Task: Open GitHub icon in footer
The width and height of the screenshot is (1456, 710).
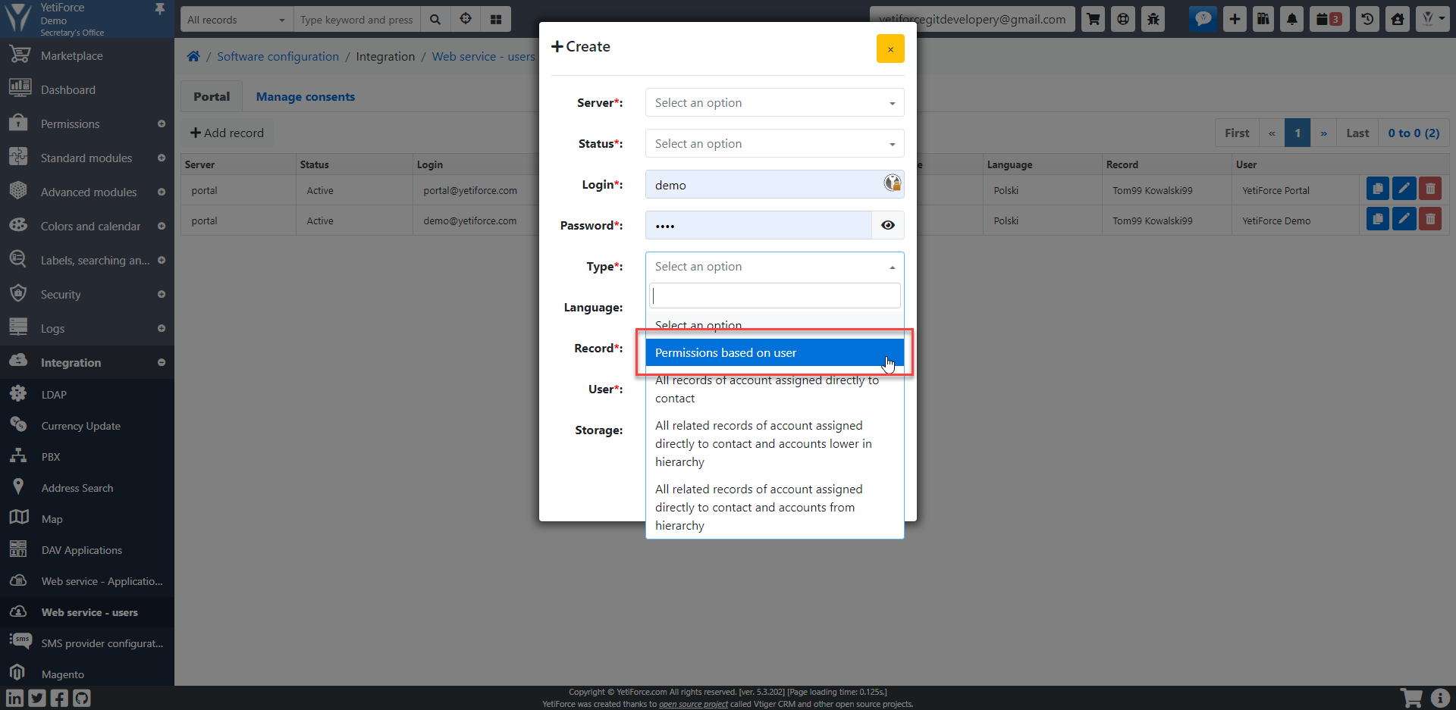Action: coord(82,698)
